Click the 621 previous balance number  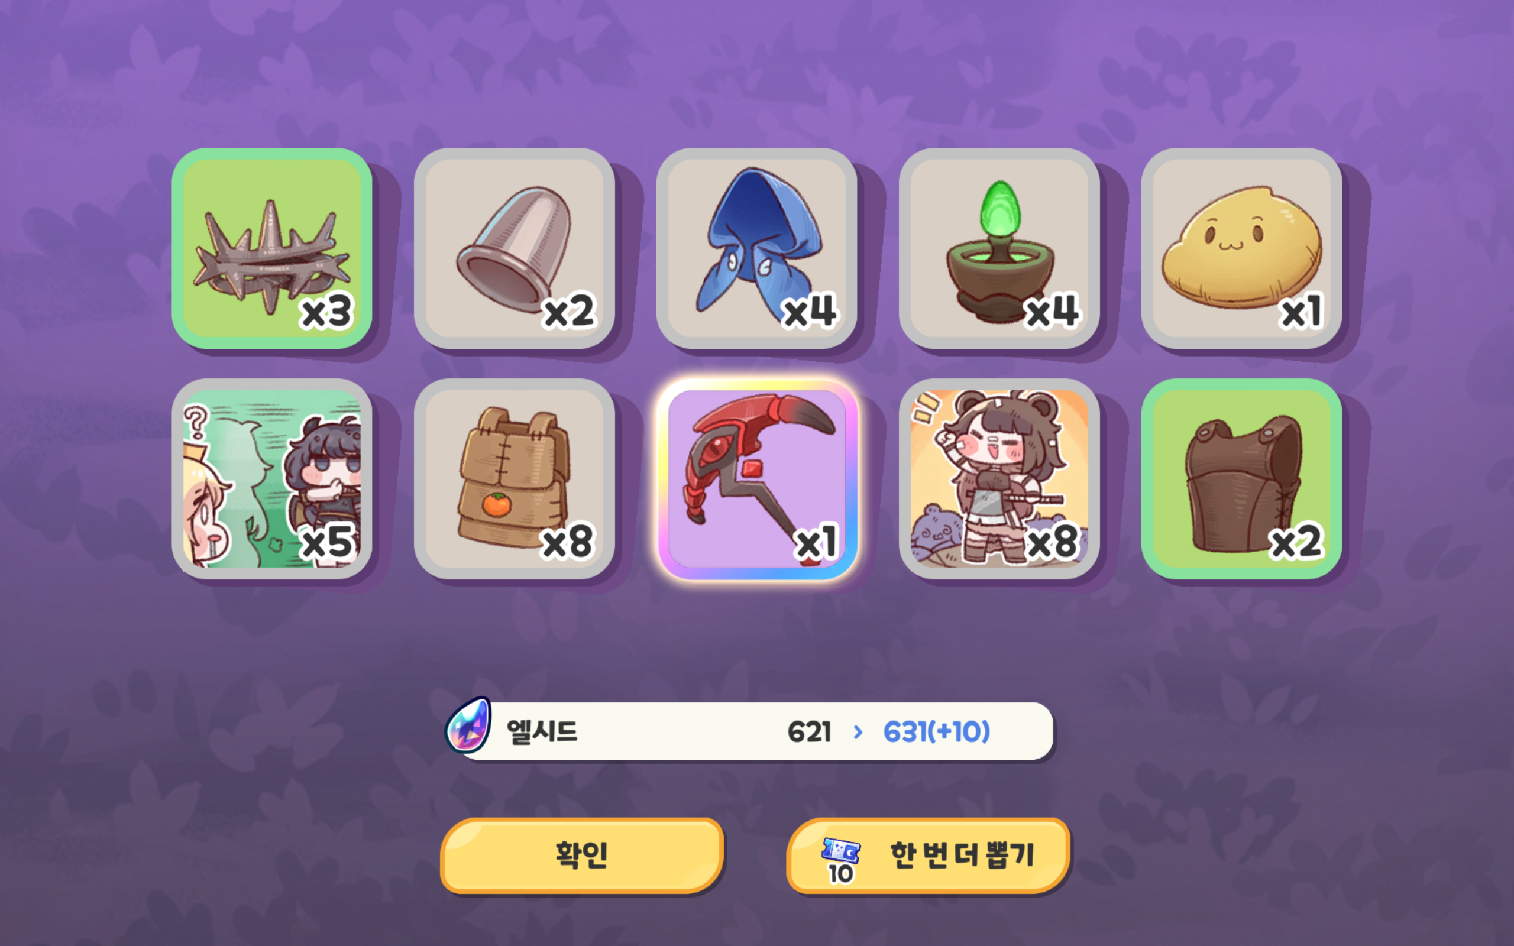pos(810,731)
